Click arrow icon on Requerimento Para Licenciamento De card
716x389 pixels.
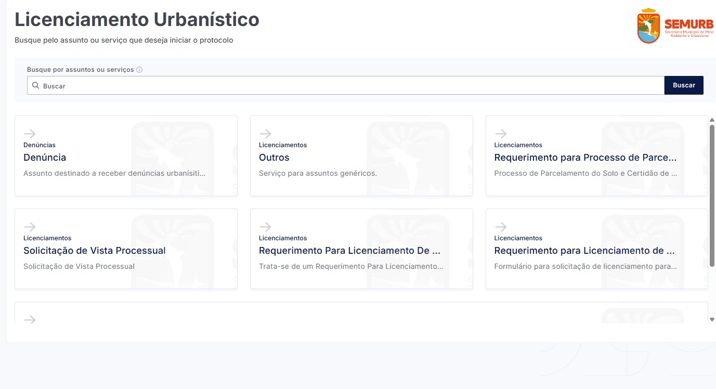265,227
